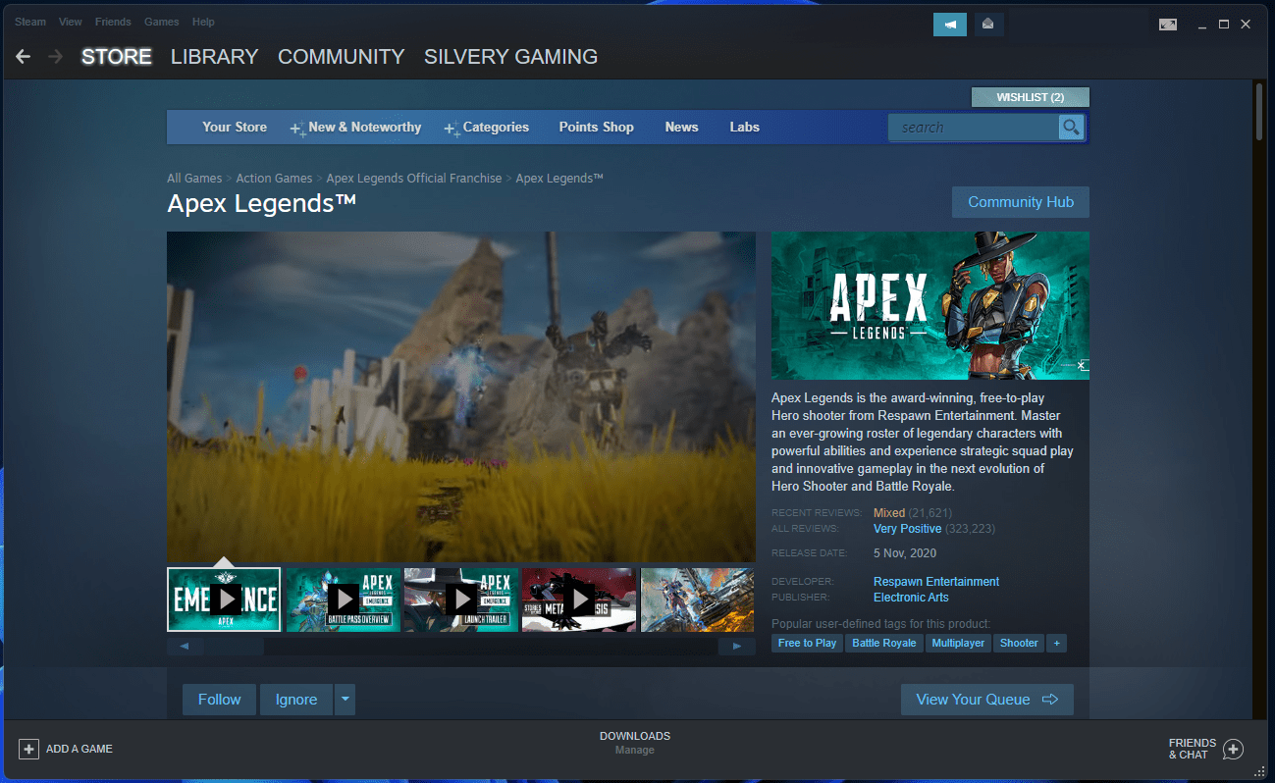Click the Very Positive reviews link

[907, 529]
